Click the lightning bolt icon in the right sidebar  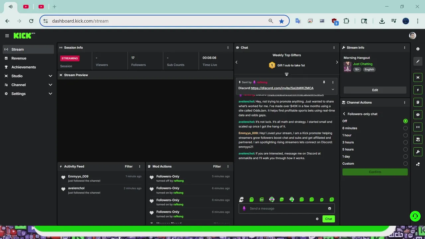point(418,90)
